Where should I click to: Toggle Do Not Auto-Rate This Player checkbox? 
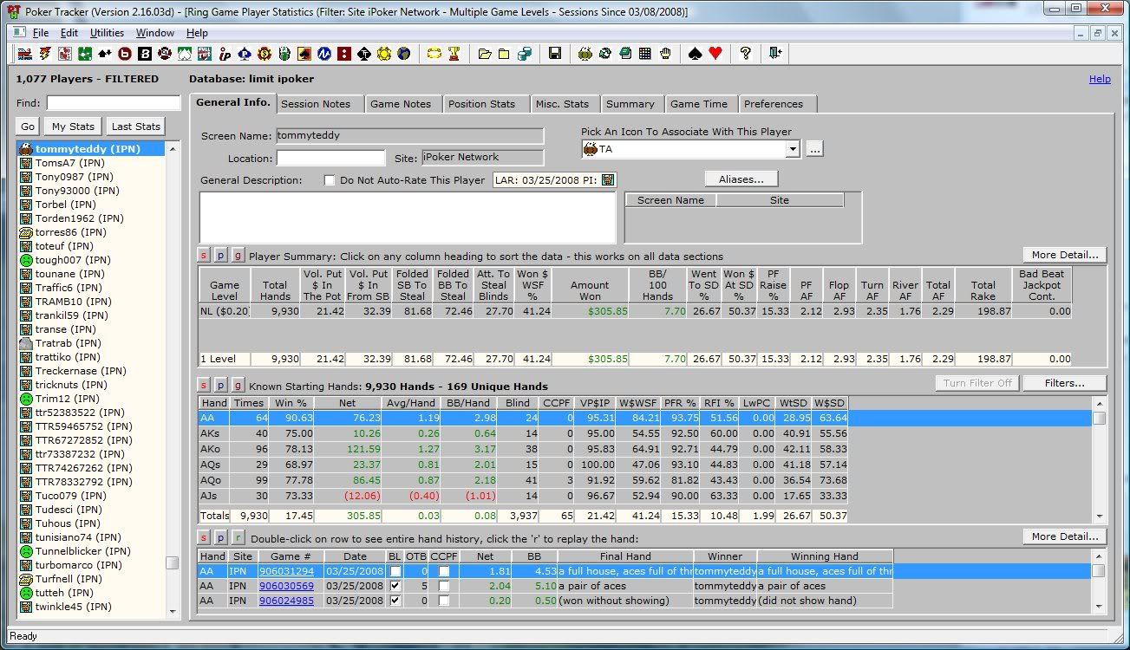(330, 180)
